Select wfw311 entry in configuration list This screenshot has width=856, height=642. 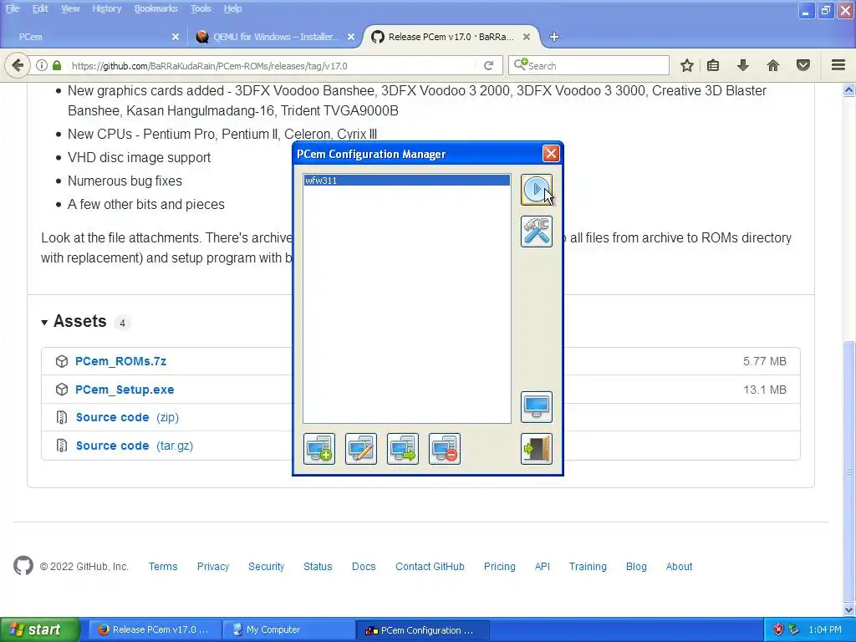click(x=407, y=181)
